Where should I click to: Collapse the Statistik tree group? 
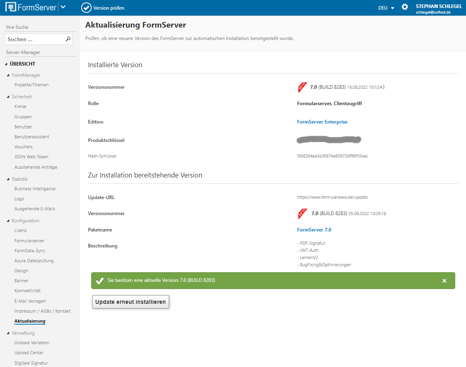coord(8,180)
